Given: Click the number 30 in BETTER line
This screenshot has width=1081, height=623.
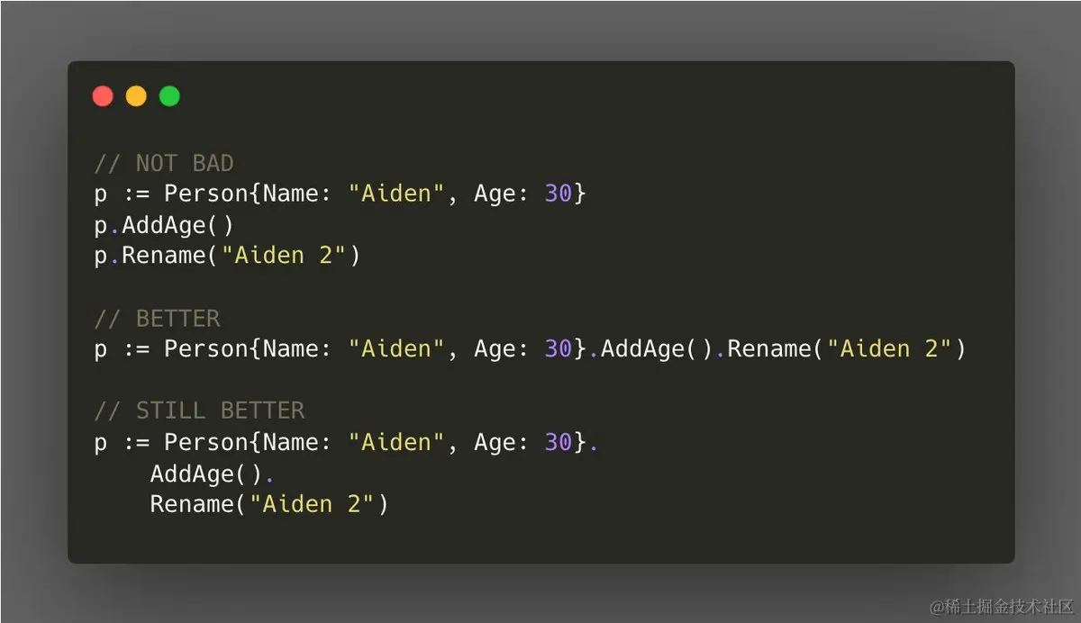Looking at the screenshot, I should click(x=559, y=348).
